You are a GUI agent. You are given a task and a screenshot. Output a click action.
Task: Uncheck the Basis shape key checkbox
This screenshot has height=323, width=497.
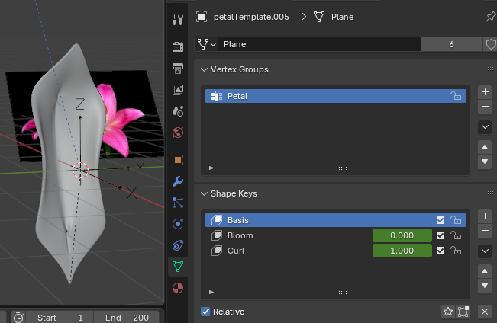pyautogui.click(x=441, y=220)
